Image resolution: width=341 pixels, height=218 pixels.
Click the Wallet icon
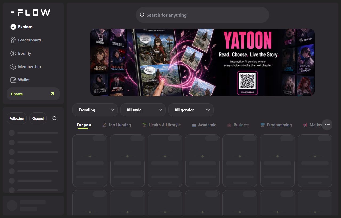[x=13, y=80]
